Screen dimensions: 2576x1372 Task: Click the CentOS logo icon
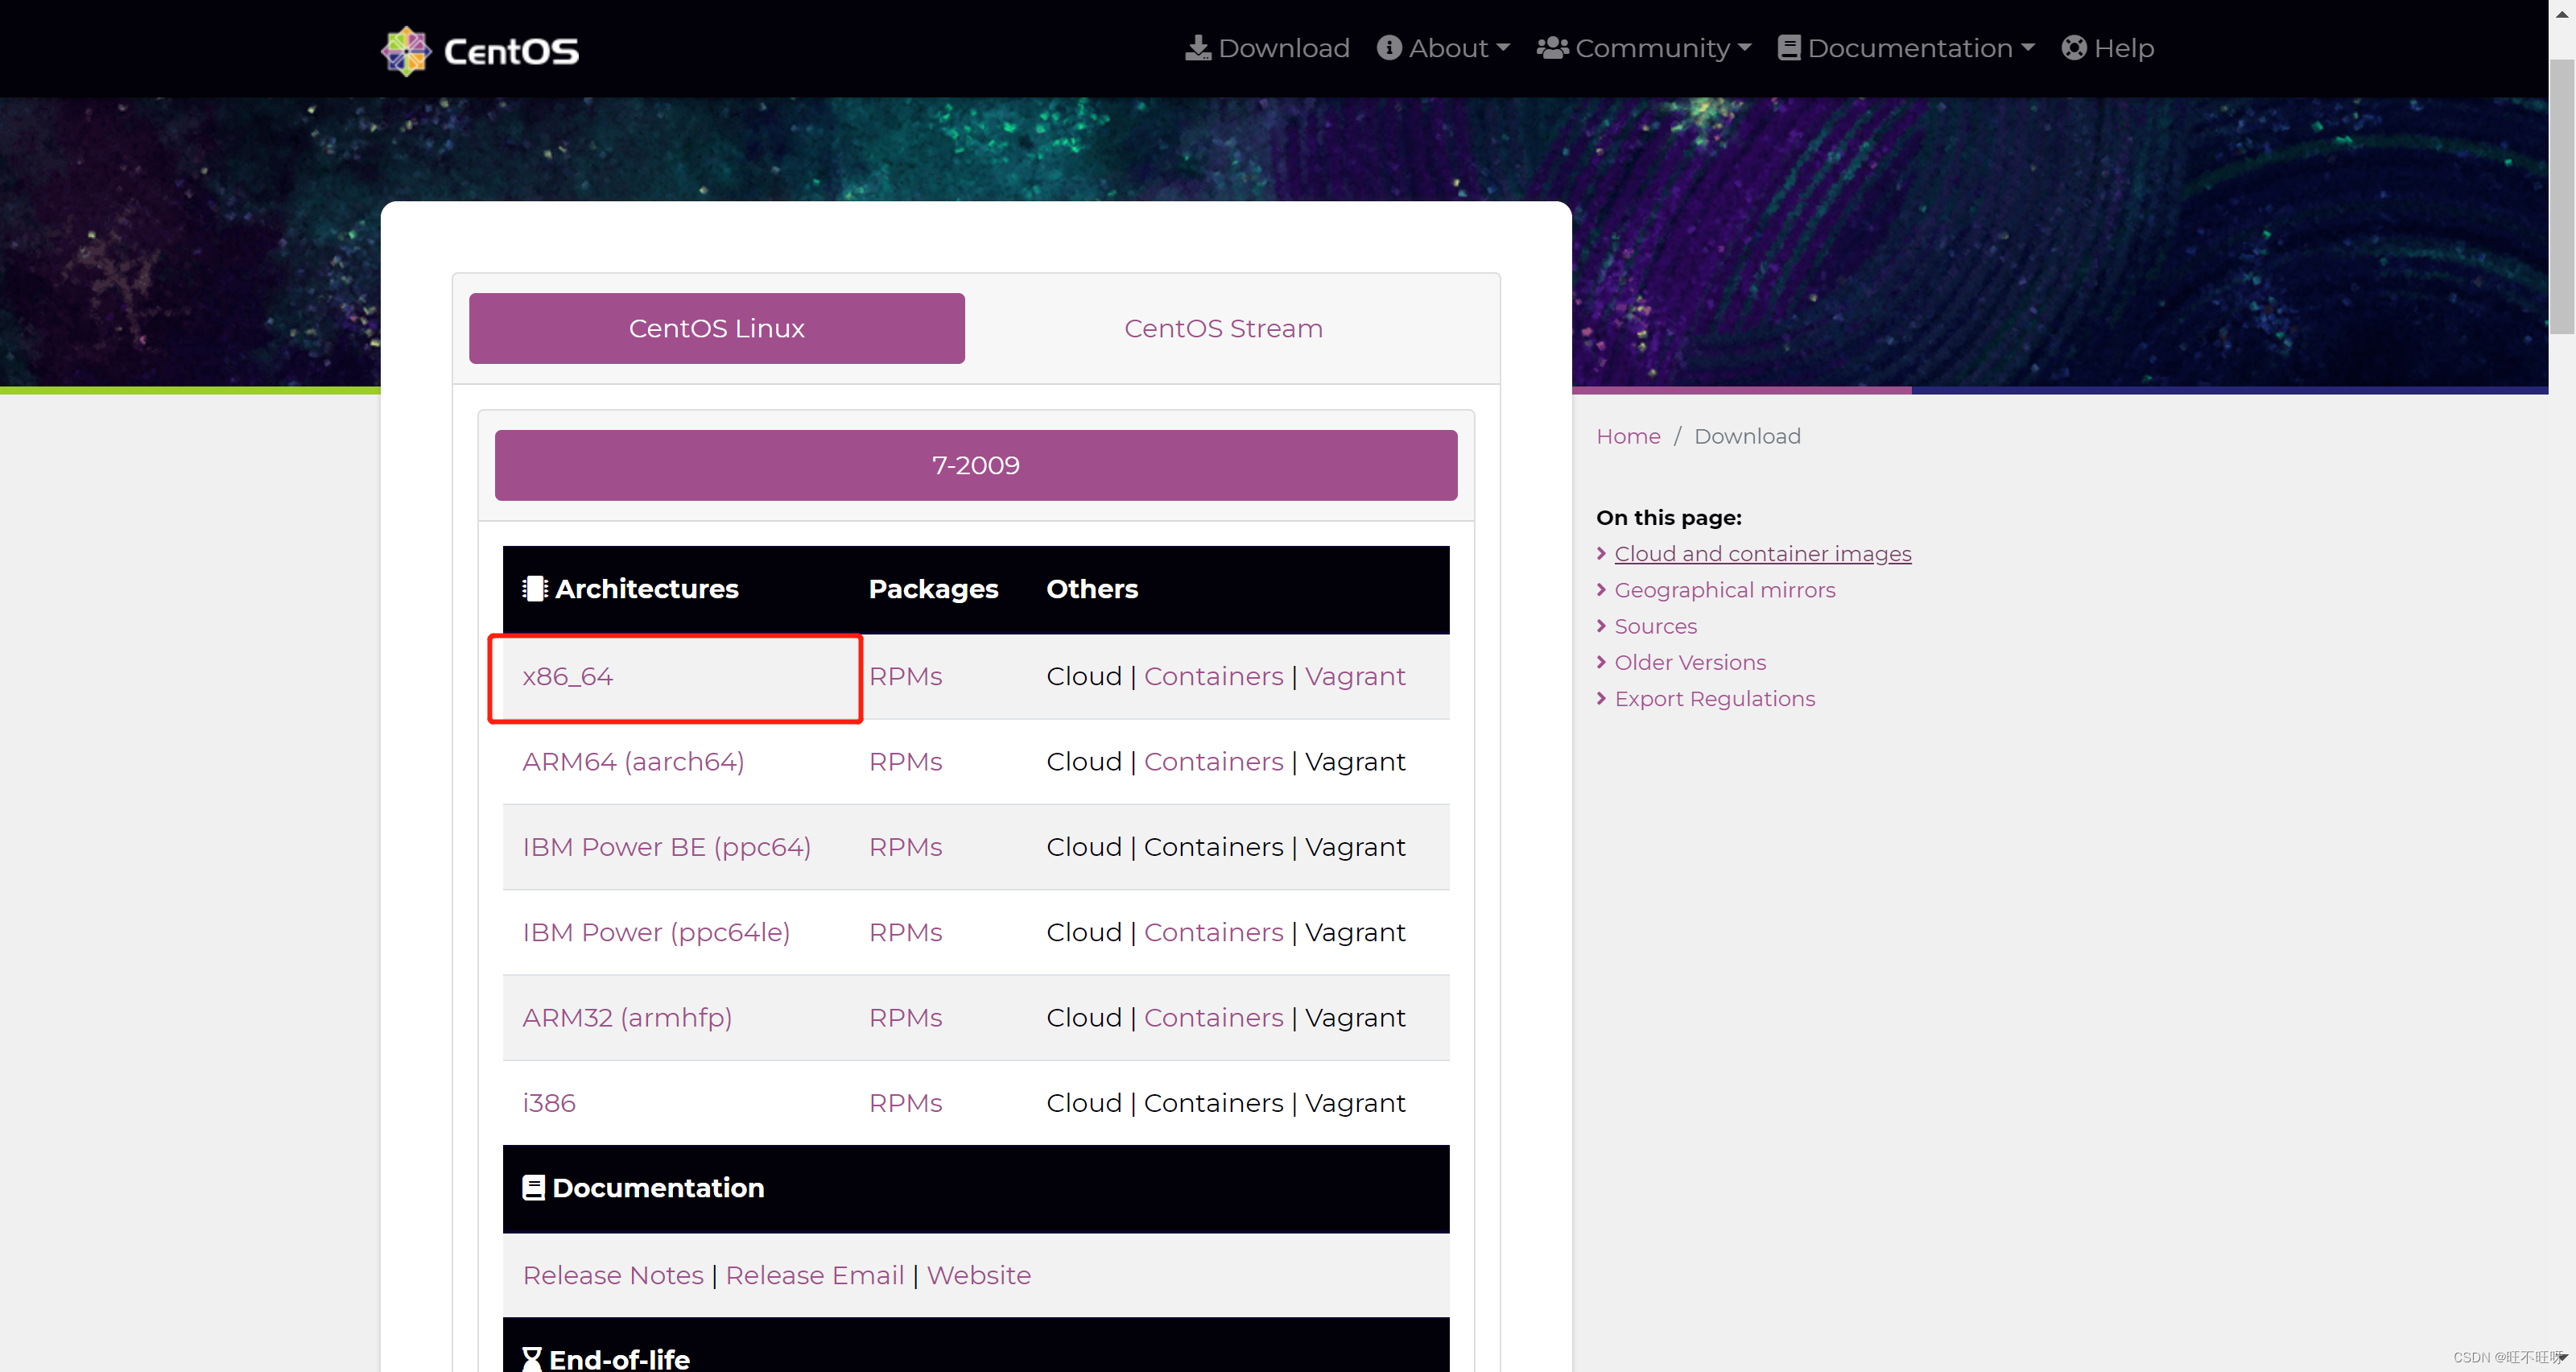(404, 48)
